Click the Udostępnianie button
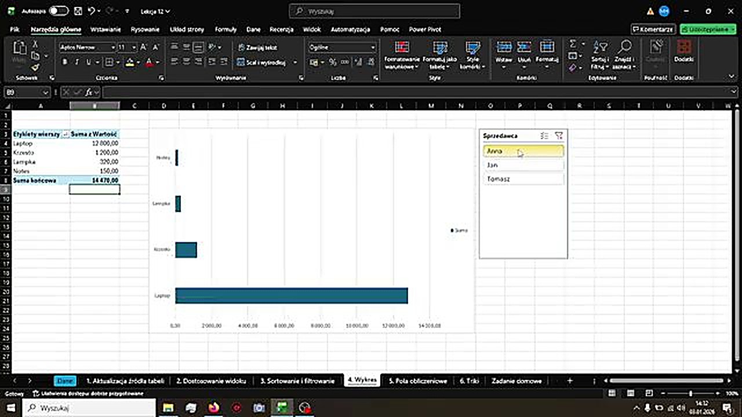Viewport: 742px width, 417px height. pos(708,29)
